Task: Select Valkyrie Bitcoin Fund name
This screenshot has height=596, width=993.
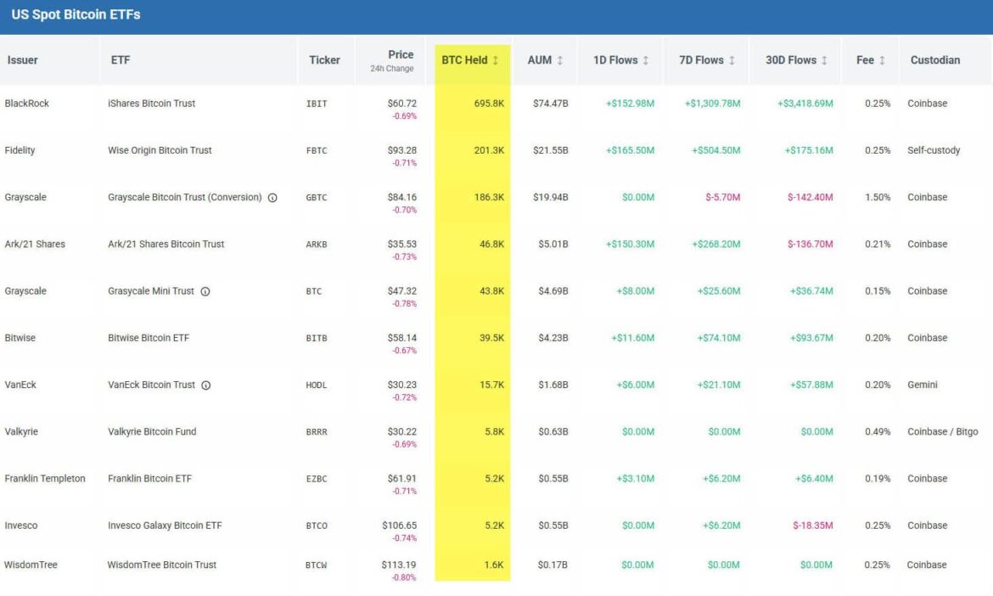Action: click(x=152, y=431)
